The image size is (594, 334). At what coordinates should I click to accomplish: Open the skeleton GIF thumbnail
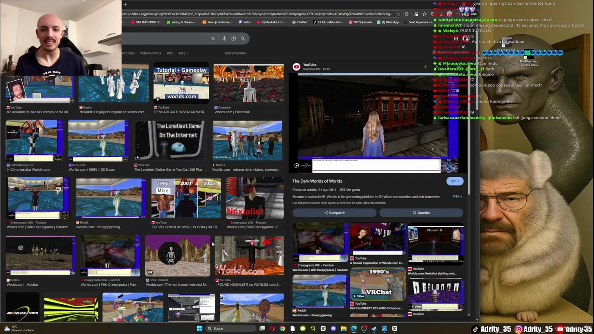coord(177,256)
